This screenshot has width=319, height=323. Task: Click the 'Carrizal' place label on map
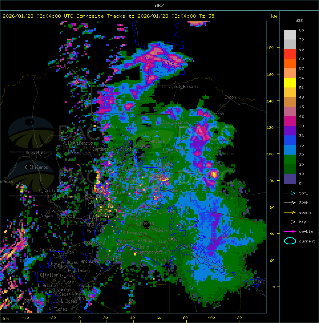pyautogui.click(x=114, y=257)
